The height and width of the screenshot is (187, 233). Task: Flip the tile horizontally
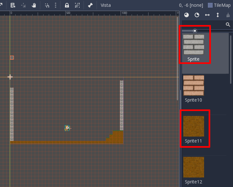(x=207, y=15)
